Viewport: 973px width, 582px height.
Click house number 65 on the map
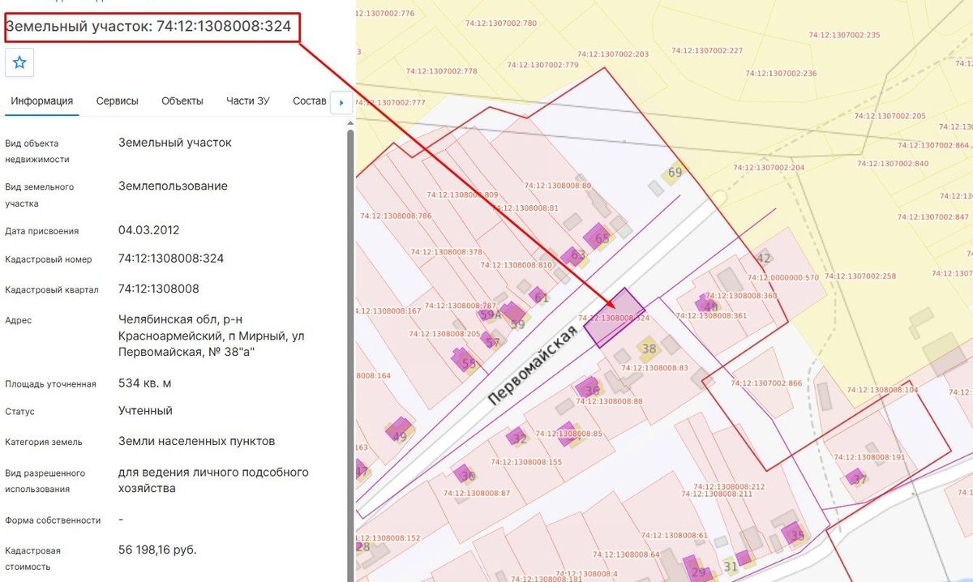602,238
